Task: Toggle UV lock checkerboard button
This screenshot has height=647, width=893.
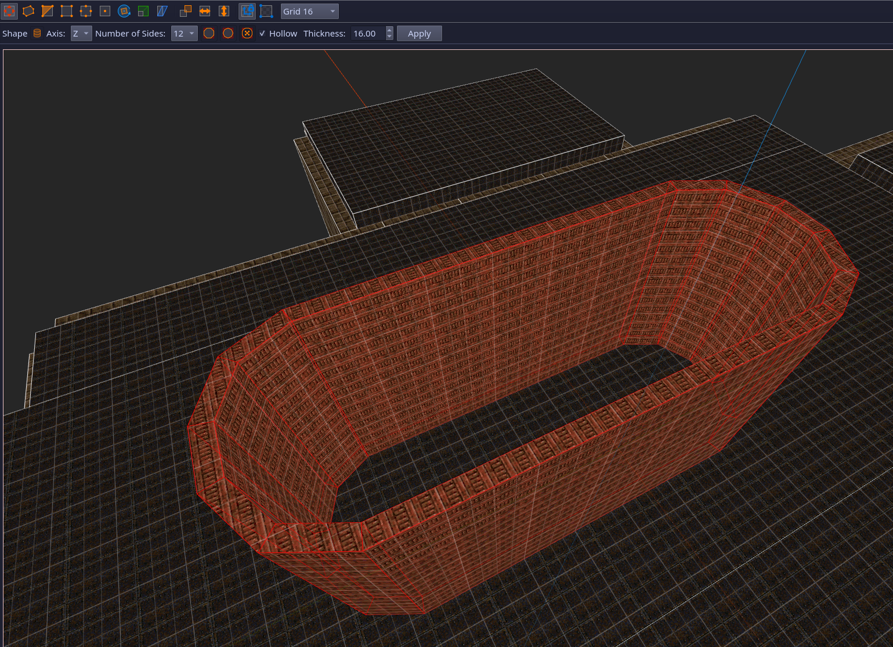Action: [266, 11]
